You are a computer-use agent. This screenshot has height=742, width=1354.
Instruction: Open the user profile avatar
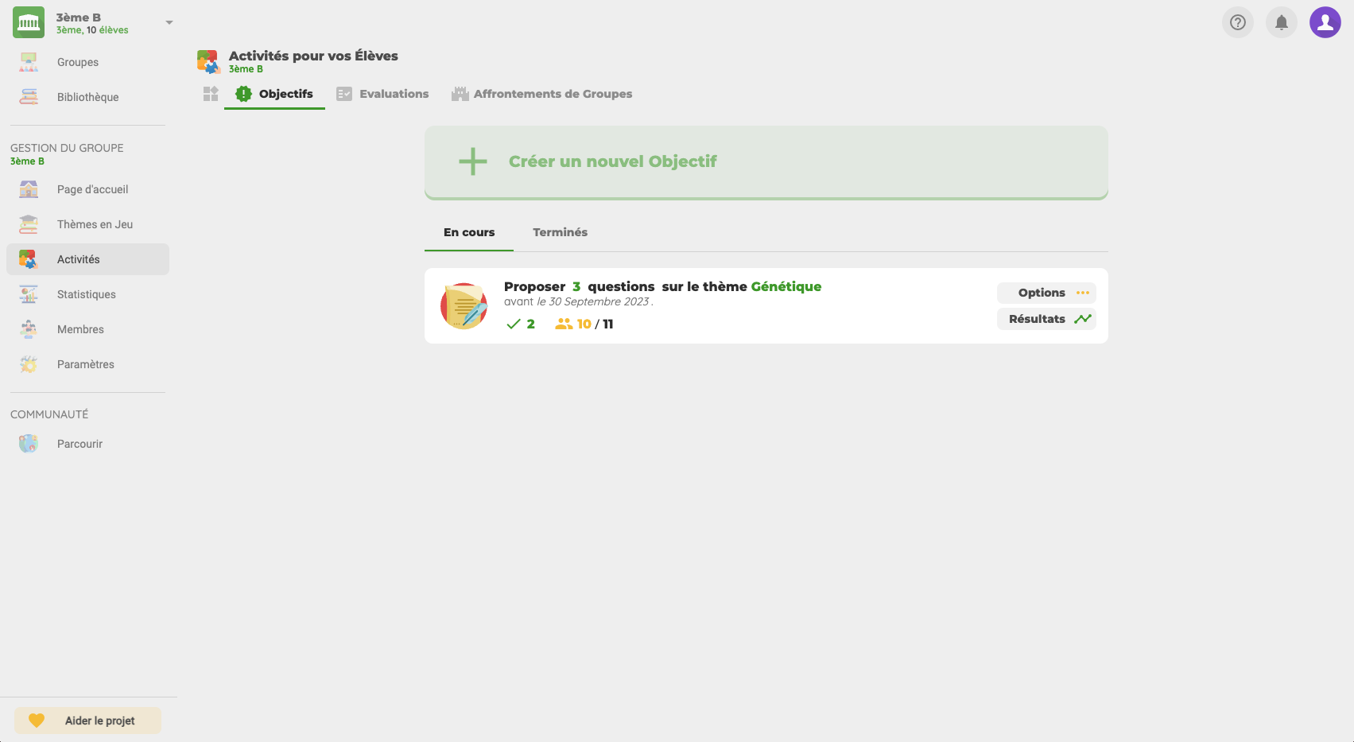click(x=1325, y=22)
